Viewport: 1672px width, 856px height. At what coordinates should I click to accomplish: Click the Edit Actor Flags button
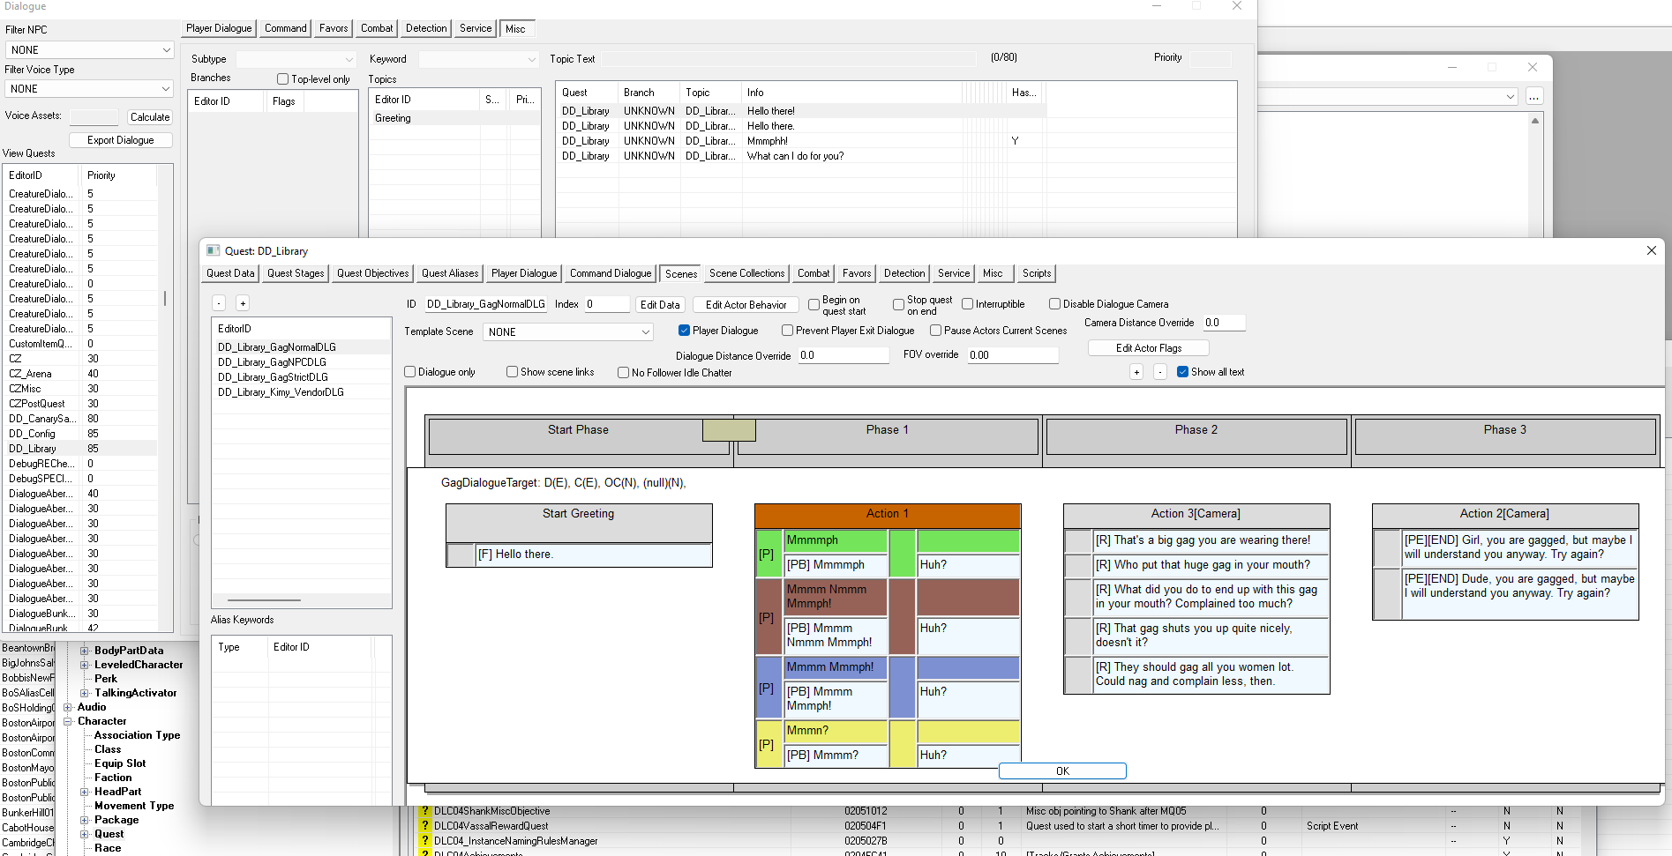click(x=1149, y=348)
